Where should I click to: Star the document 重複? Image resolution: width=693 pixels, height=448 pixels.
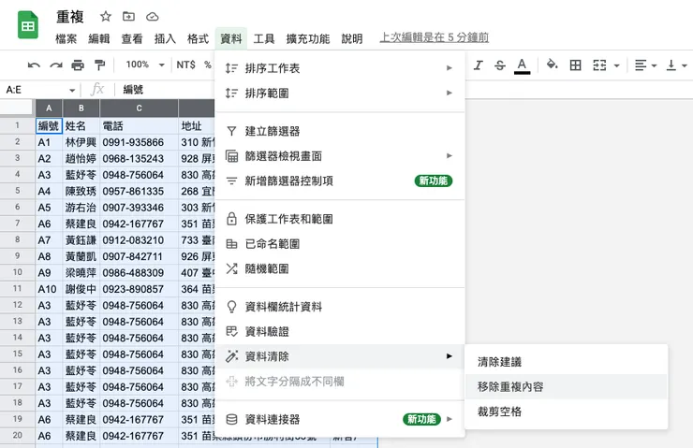click(x=105, y=17)
